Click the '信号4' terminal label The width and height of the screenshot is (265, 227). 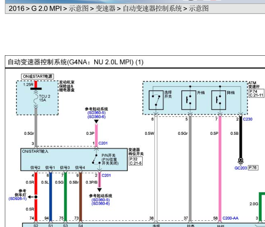click(80, 168)
